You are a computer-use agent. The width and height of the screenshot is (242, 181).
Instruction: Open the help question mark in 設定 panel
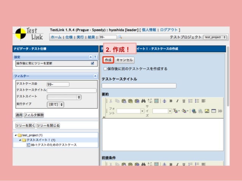pos(95,57)
